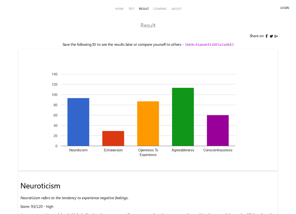The height and width of the screenshot is (214, 296).
Task: Click the result ID 5bb9c41abe6411005a5e0683
Action: (209, 45)
